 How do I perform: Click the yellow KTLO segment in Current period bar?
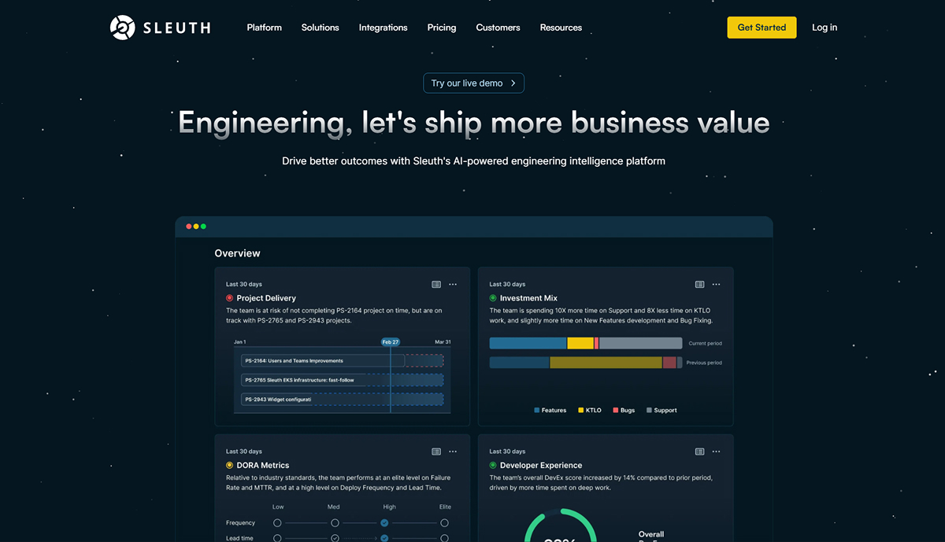580,343
